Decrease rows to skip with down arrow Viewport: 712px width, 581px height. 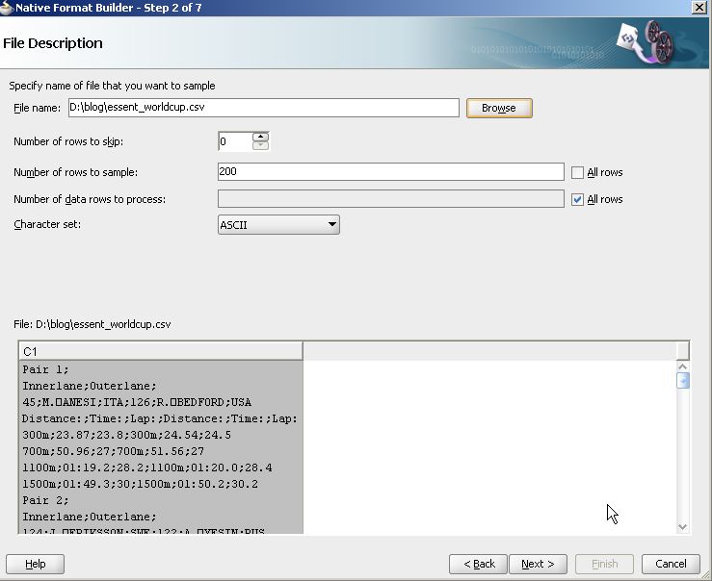(260, 146)
